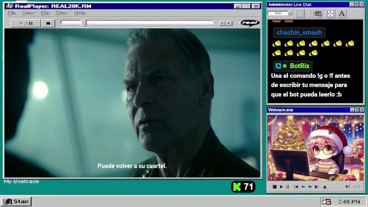Click the BotRix chat message text

click(x=310, y=85)
